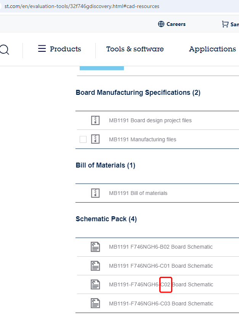Click document icon for C01 Board Schematic
The width and height of the screenshot is (239, 321).
tap(95, 266)
